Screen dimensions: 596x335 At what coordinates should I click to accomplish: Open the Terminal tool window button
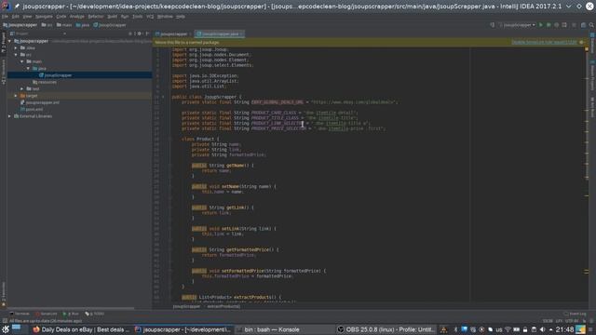[x=20, y=314]
